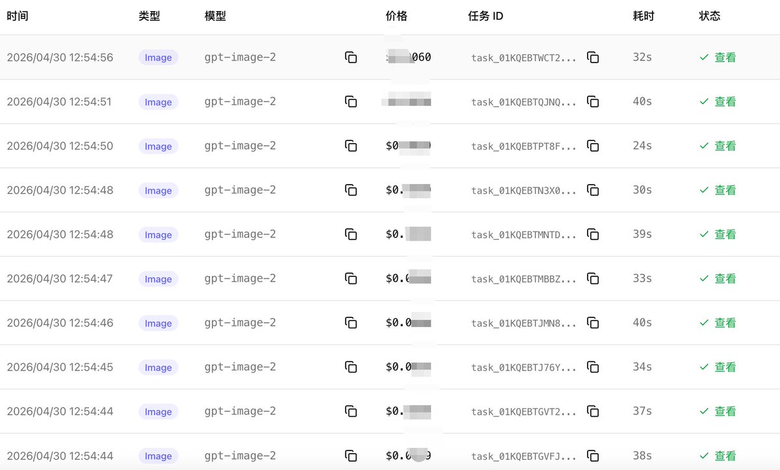Click the 时间 column header
Screen dimensions: 780x470
tap(18, 16)
